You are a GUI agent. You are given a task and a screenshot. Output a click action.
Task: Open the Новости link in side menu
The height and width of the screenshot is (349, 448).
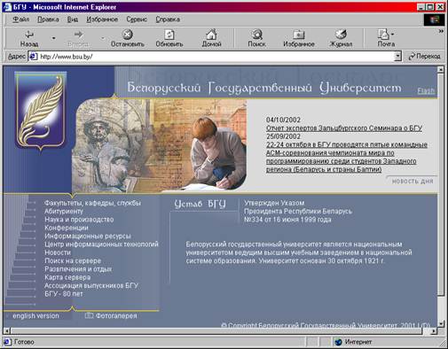click(x=58, y=252)
